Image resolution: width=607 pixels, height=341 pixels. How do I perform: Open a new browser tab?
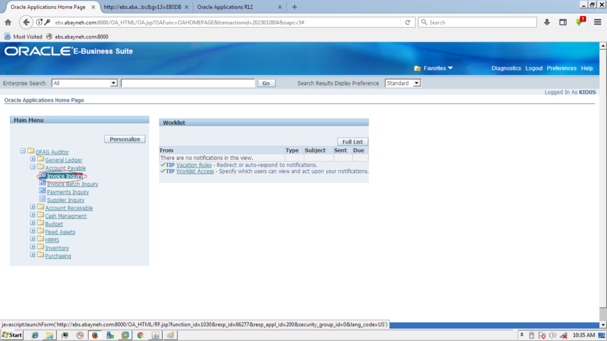pyautogui.click(x=295, y=7)
